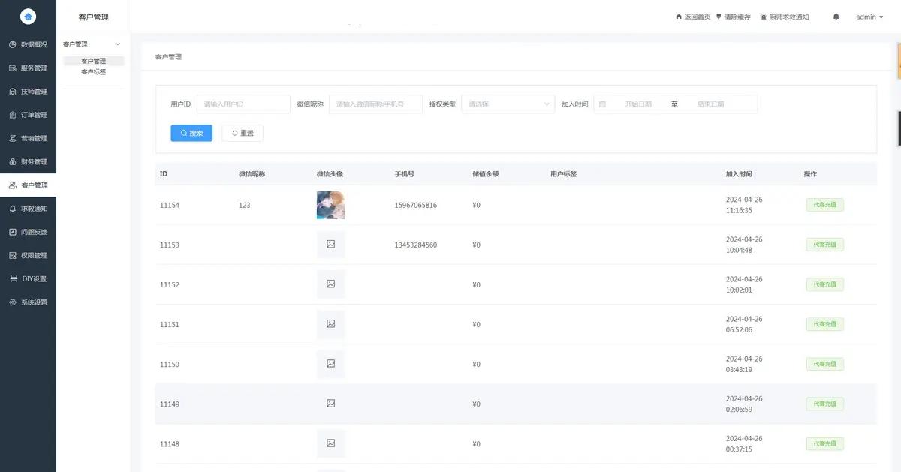Click 代客充值 for user 11149
This screenshot has height=472, width=901.
pyautogui.click(x=824, y=404)
